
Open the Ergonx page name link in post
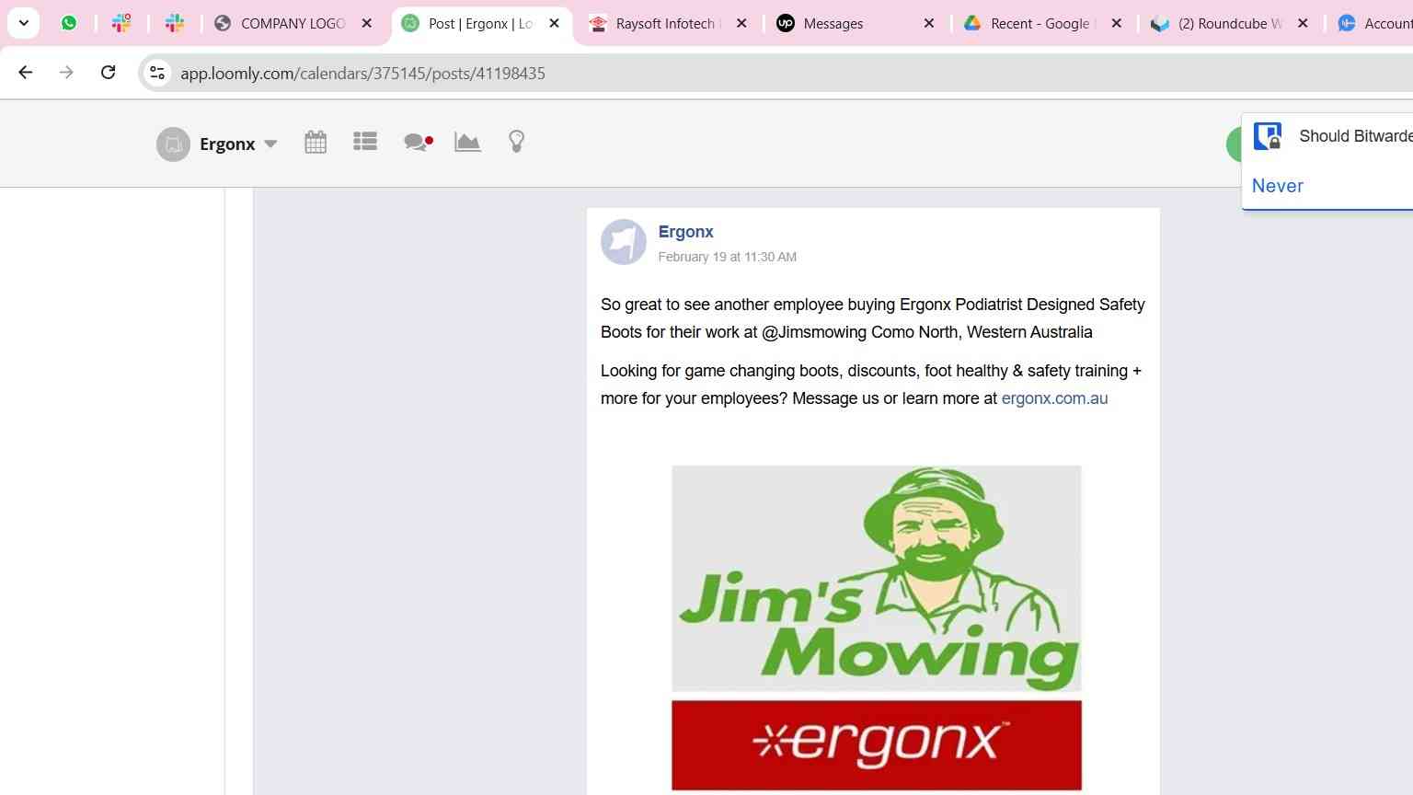coord(685,232)
